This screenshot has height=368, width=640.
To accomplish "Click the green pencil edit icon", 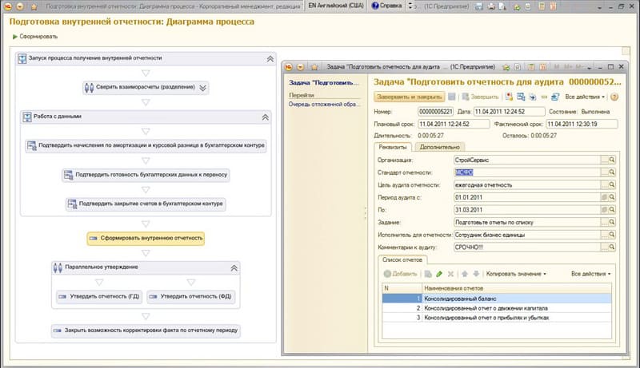I will (x=439, y=274).
